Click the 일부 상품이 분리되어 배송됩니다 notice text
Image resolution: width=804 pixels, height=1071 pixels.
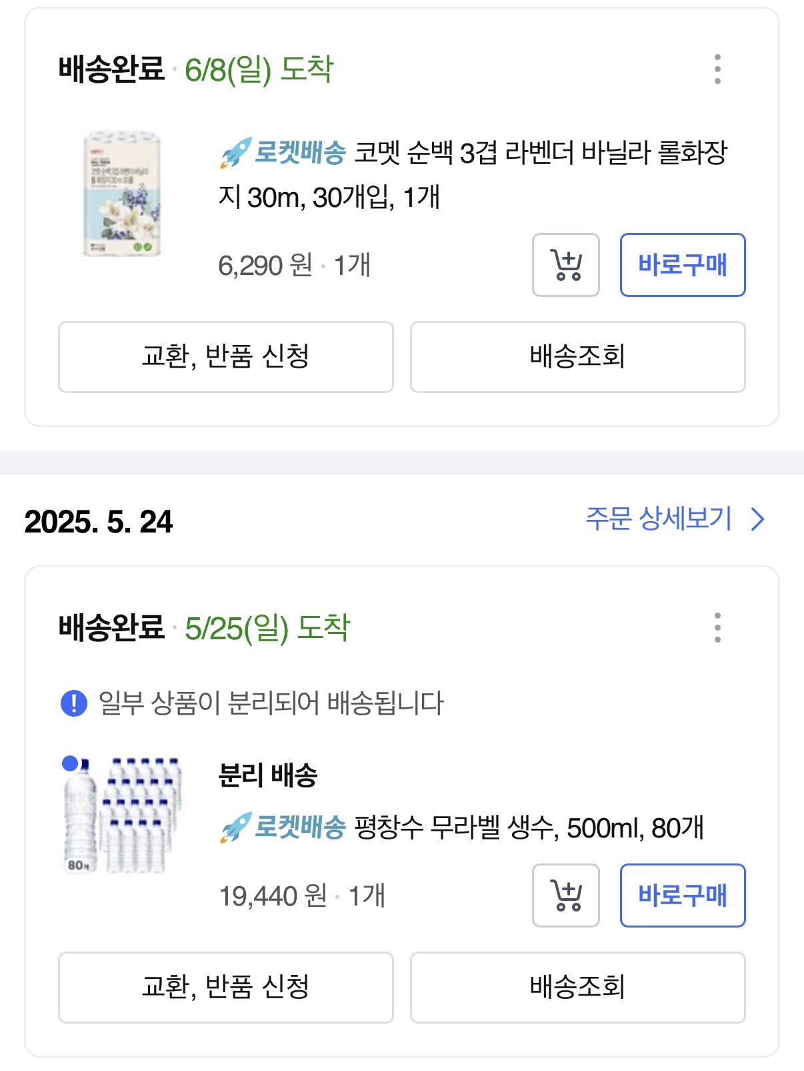pyautogui.click(x=271, y=703)
